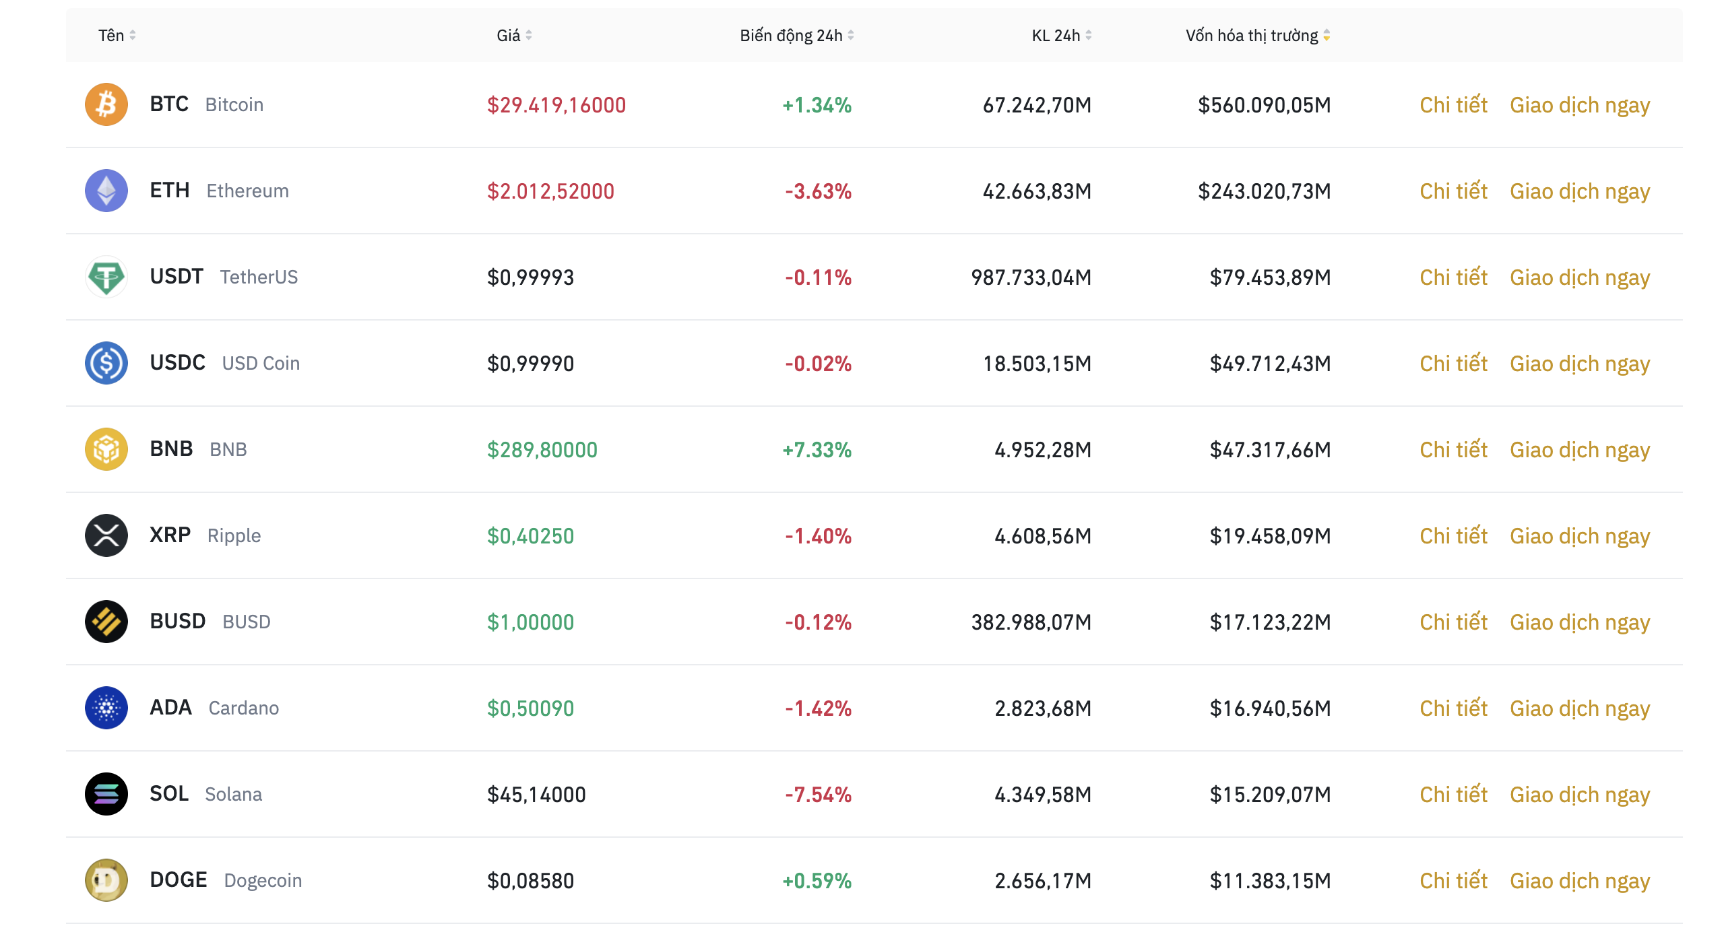
Task: Sort table by Biến động 24h column
Action: pos(797,35)
